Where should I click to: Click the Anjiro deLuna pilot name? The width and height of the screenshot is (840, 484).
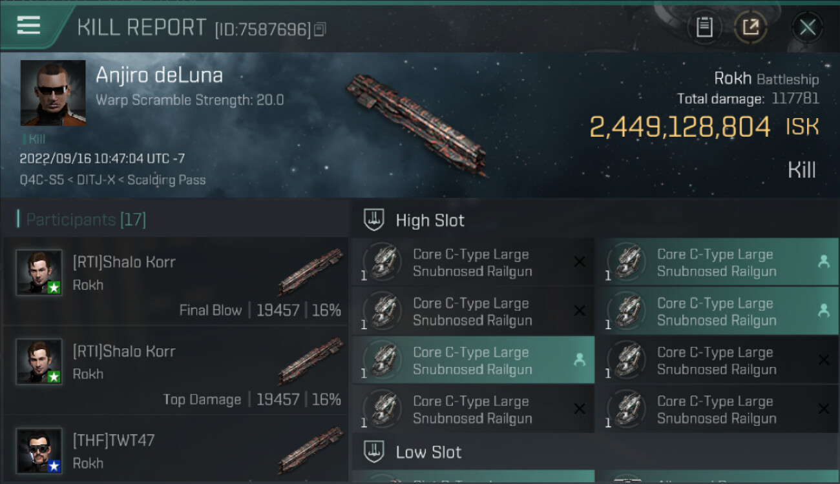click(159, 76)
